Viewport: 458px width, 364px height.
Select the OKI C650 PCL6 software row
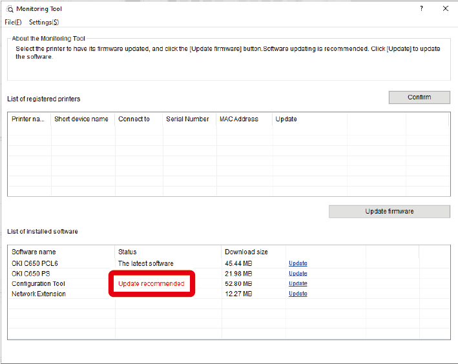[35, 263]
